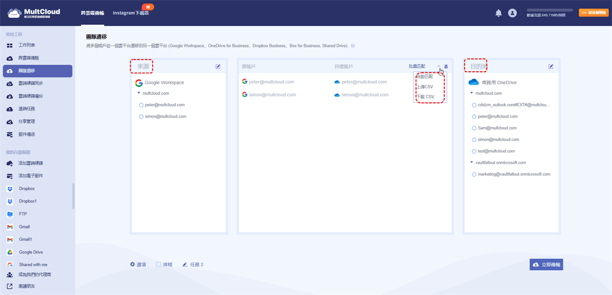This screenshot has height=295, width=612.
Task: Enable the 排程 schedule checkbox
Action: [159, 264]
